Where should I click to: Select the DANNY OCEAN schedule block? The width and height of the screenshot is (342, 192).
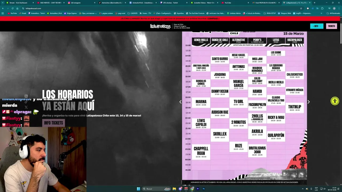click(x=220, y=92)
